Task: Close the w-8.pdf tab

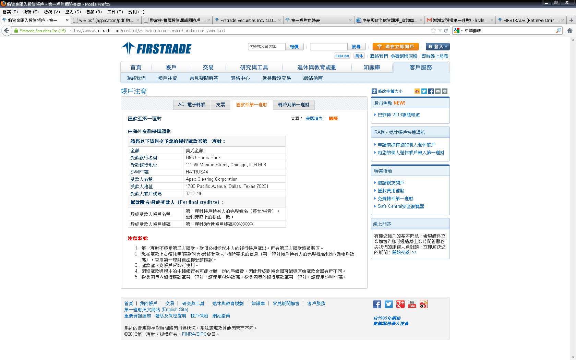Action: (138, 20)
